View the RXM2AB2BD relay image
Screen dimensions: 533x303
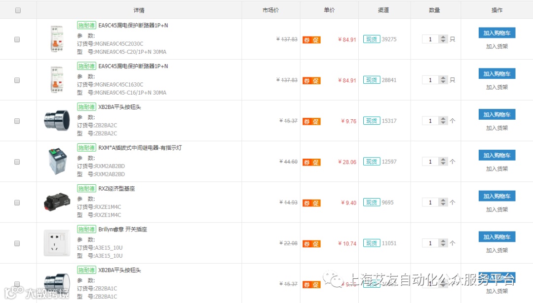tap(57, 161)
